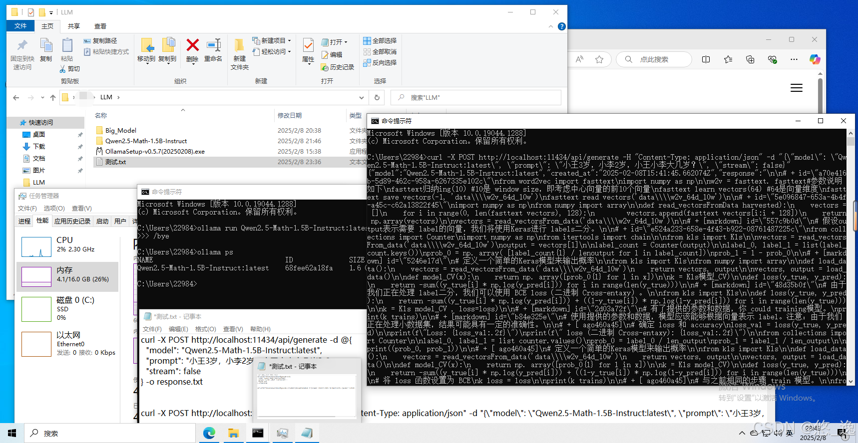Open Quick Access Toolbar customize arrow

51,12
